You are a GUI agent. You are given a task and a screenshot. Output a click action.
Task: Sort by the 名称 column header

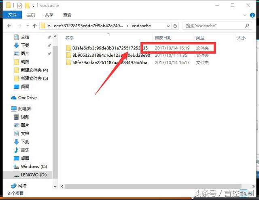[70, 38]
